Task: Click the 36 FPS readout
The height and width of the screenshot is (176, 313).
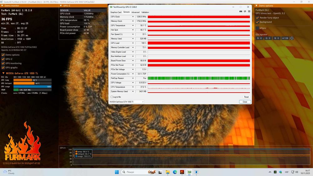Action: coord(7,19)
